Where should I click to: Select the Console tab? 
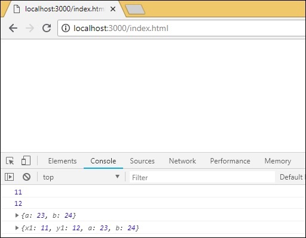103,161
